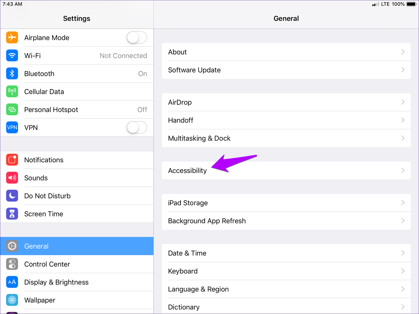Tap the orange Airplane Mode icon
Viewport: 419px width, 314px height.
pyautogui.click(x=12, y=38)
